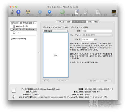Switch to the First Aid tab
This screenshot has width=126, height=112.
(x=61, y=22)
